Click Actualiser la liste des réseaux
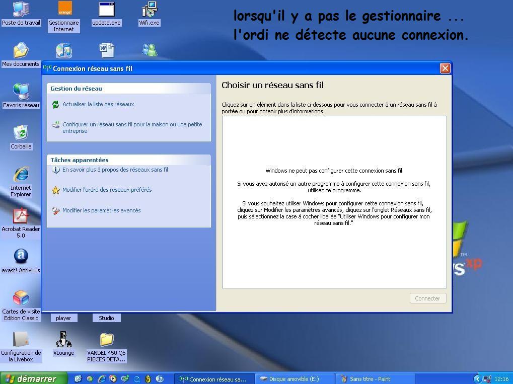 tap(98, 104)
